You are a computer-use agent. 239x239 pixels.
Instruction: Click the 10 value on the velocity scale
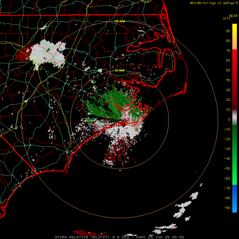(x=228, y=110)
